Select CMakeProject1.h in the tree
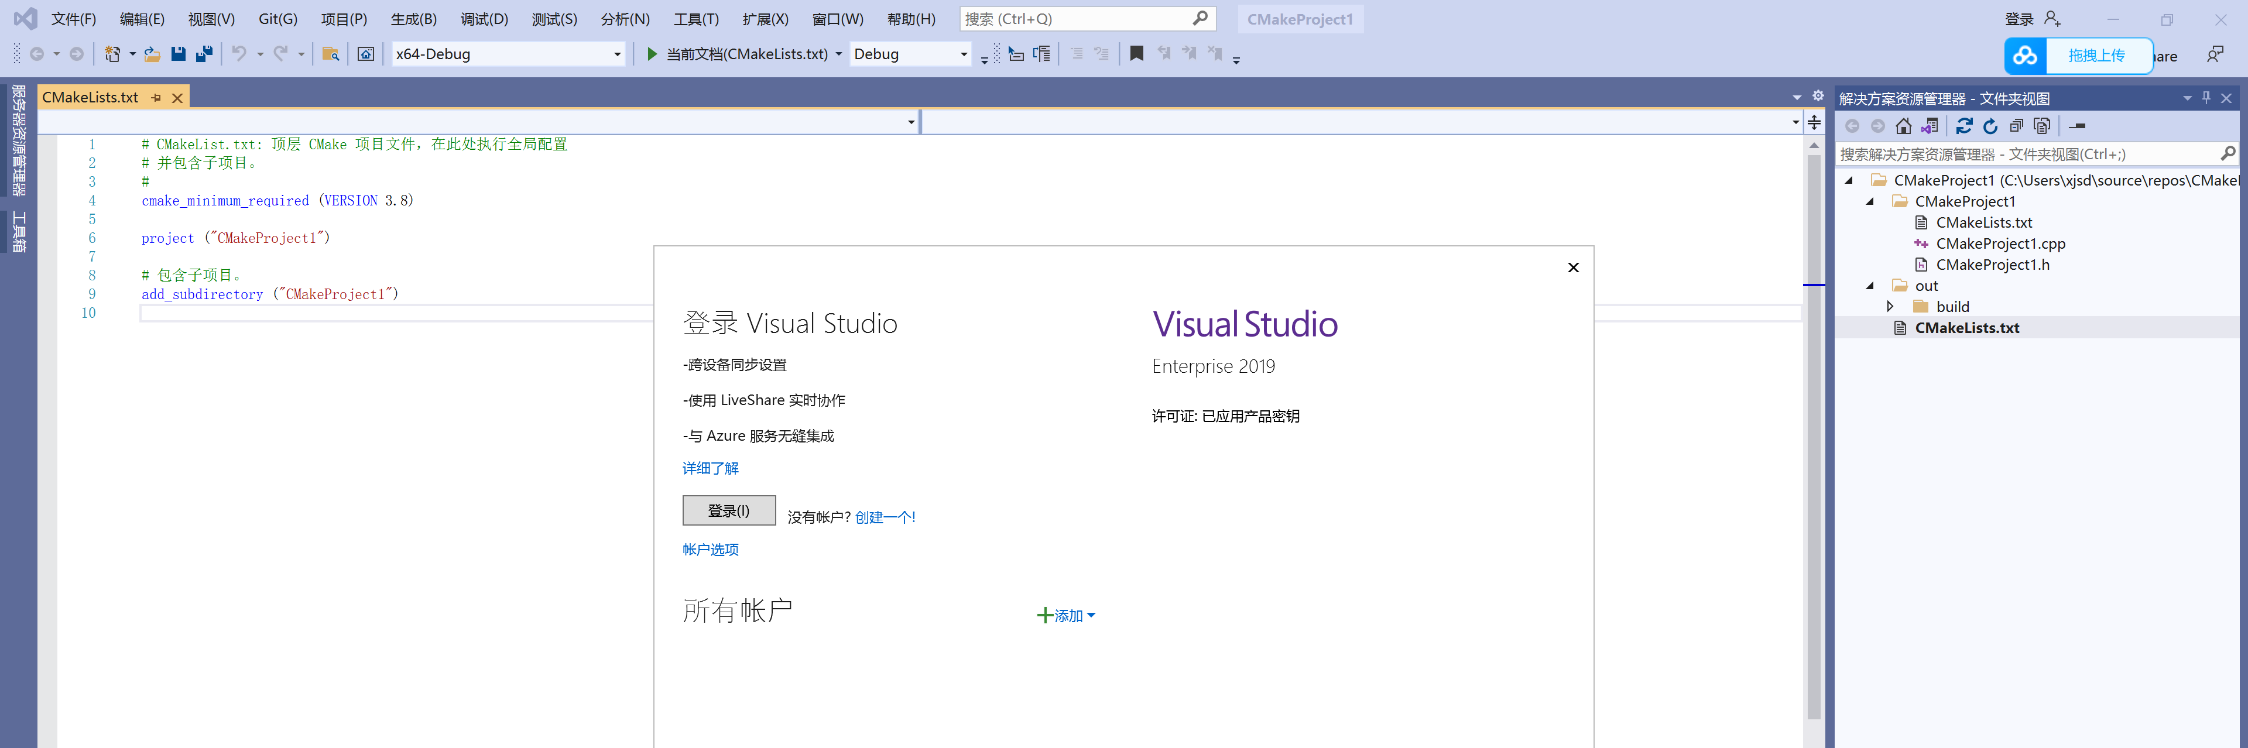2248x748 pixels. click(x=1992, y=265)
